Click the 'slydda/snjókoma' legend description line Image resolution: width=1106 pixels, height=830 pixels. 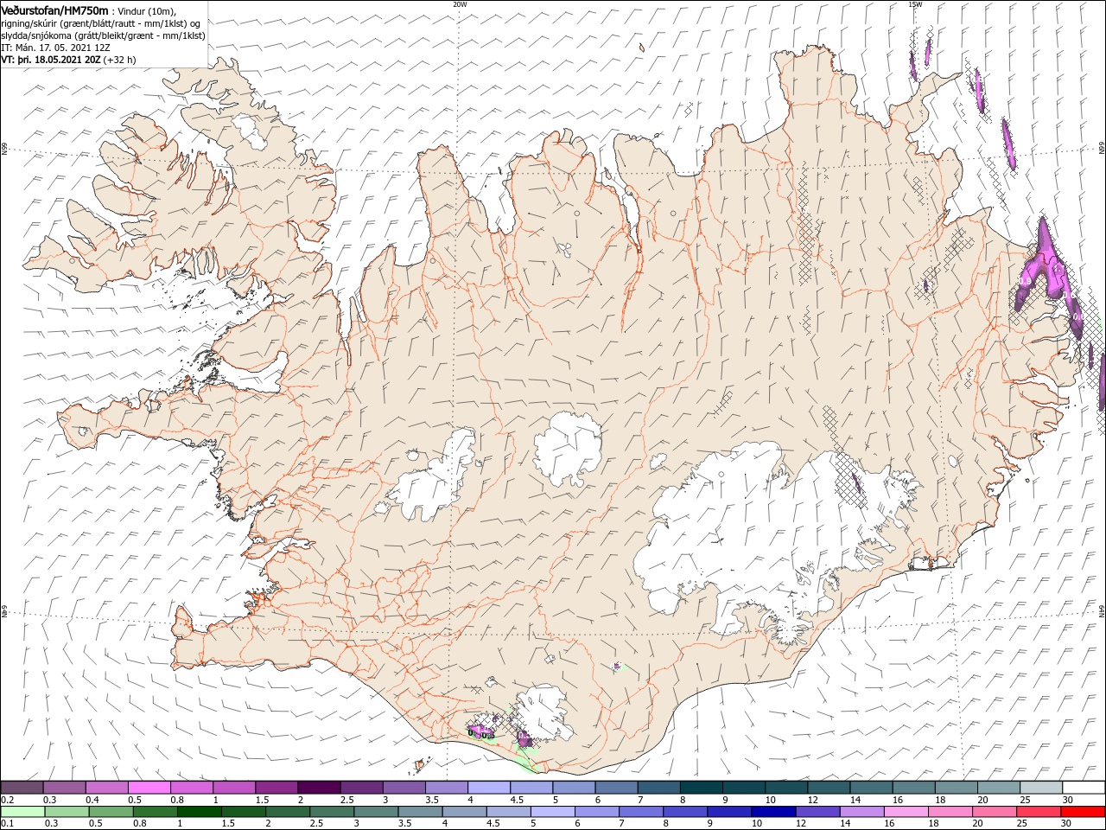tap(103, 35)
